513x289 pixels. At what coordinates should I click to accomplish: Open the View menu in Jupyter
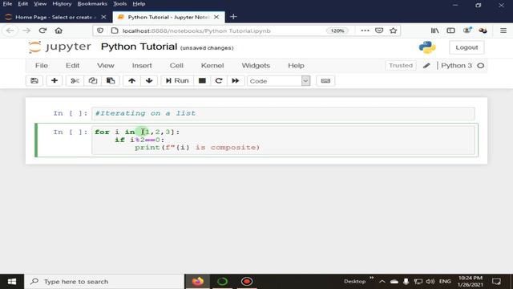(x=106, y=66)
